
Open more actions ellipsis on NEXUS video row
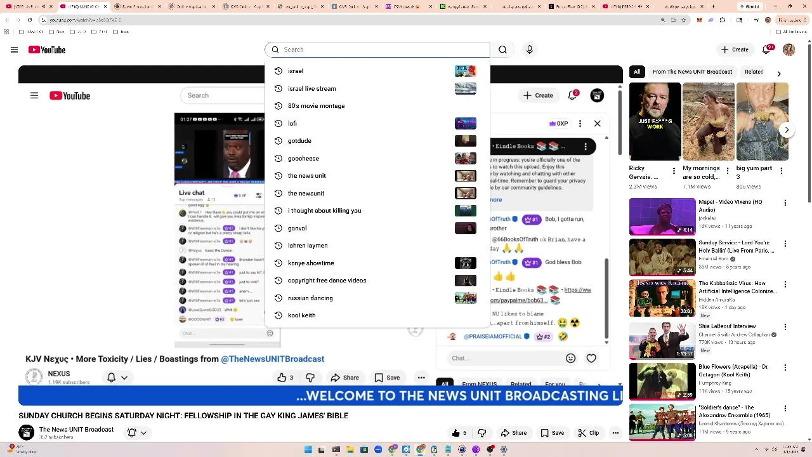point(421,378)
